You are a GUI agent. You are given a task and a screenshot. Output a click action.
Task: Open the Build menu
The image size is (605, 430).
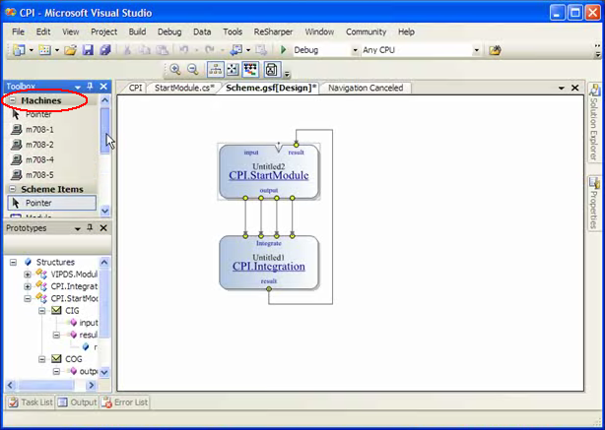click(x=137, y=32)
